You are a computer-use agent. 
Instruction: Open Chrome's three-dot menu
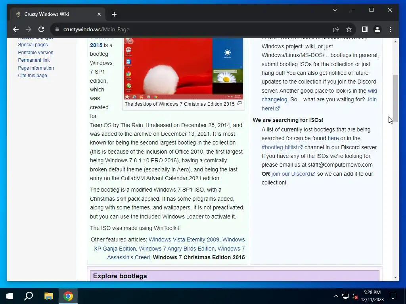click(x=390, y=29)
